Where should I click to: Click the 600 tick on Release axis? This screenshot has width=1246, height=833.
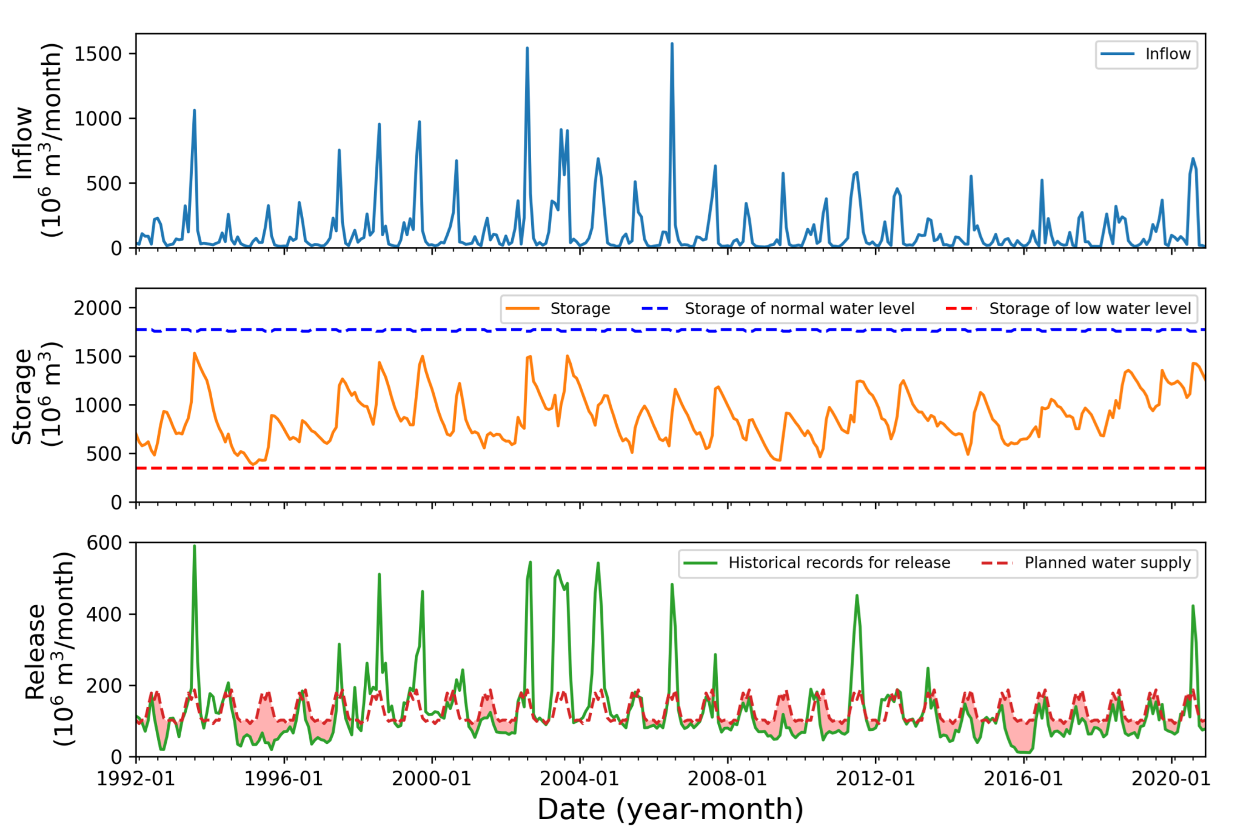coord(104,543)
